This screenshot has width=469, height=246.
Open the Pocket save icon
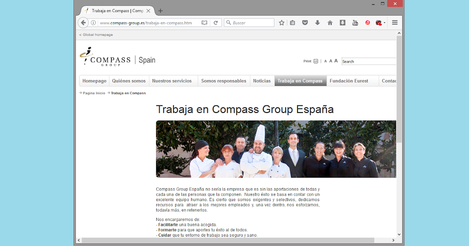(x=305, y=23)
